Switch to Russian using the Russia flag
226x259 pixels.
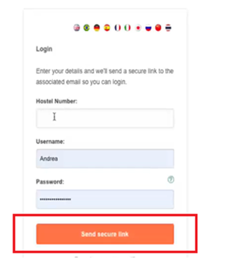(148, 27)
